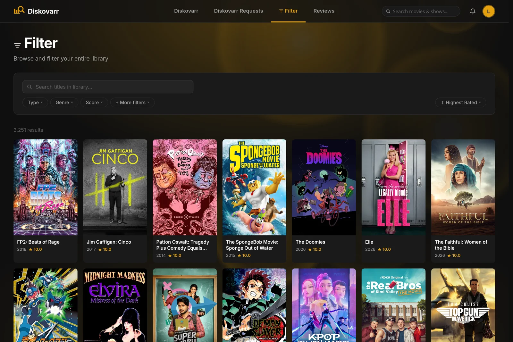The image size is (513, 342).
Task: Expand the Genre filter dropdown
Action: (64, 103)
